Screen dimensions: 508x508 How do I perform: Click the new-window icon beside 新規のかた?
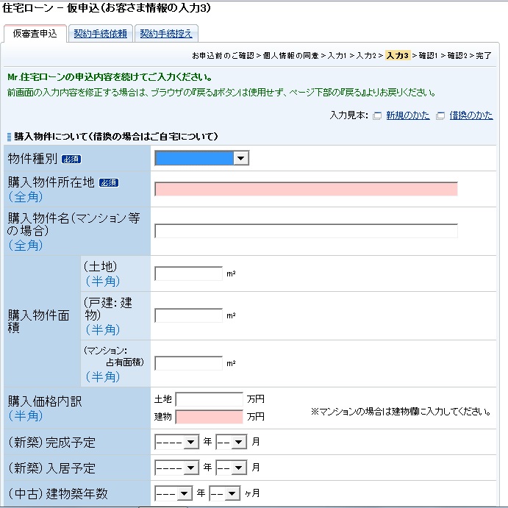pyautogui.click(x=377, y=115)
